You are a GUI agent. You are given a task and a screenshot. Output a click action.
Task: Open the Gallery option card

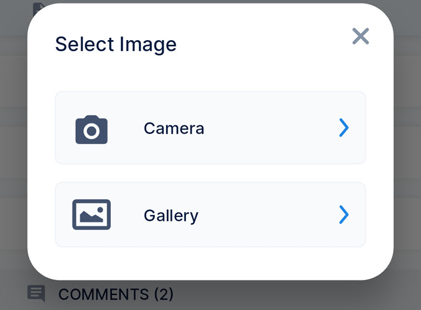click(x=210, y=215)
